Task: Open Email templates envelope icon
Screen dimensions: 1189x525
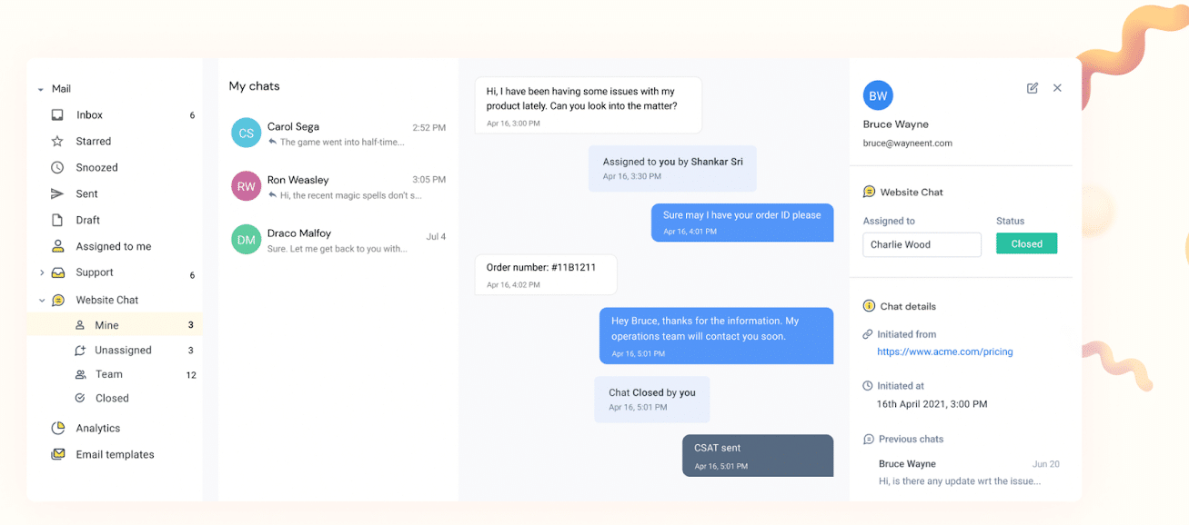Action: pyautogui.click(x=58, y=454)
